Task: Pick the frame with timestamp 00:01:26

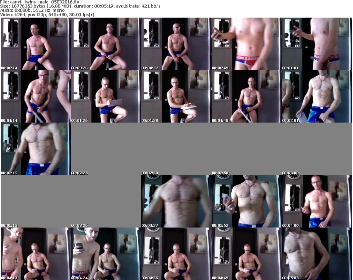Action: click(106, 96)
